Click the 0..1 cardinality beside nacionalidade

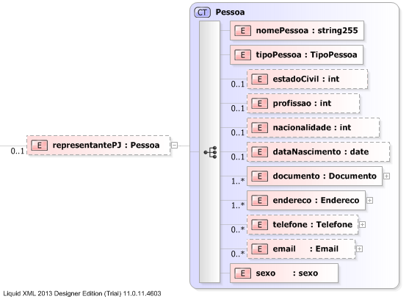(x=238, y=133)
